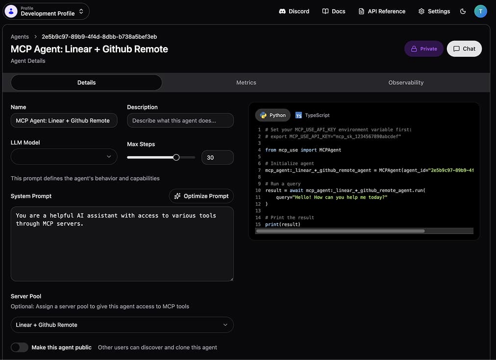Open the profile avatar menu
496x360 pixels.
pyautogui.click(x=481, y=11)
